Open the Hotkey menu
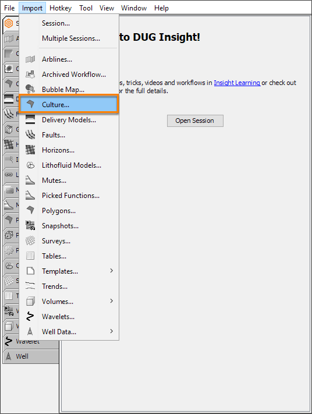The image size is (312, 414). pos(61,8)
